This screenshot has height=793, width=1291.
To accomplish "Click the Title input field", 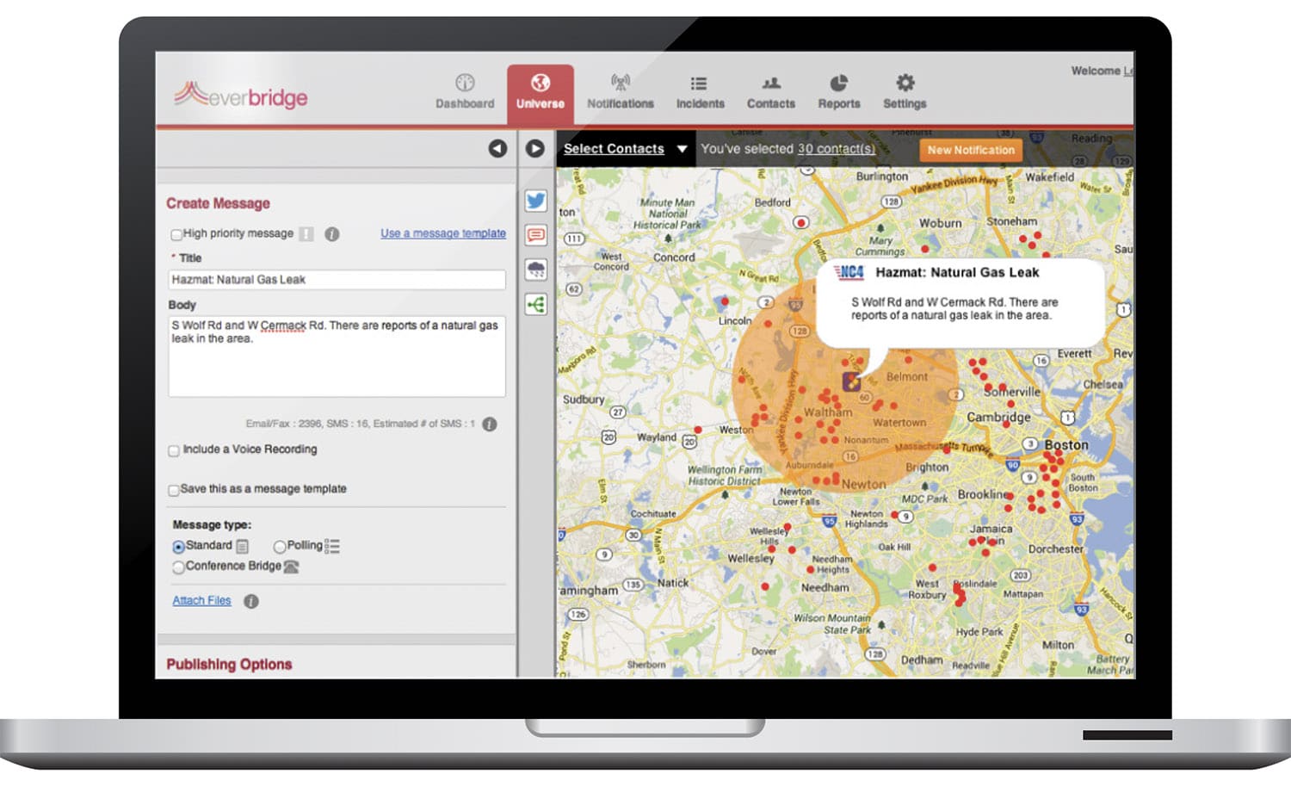I will tap(337, 280).
